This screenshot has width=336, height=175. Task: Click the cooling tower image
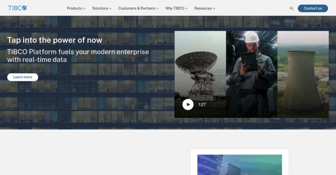[303, 74]
